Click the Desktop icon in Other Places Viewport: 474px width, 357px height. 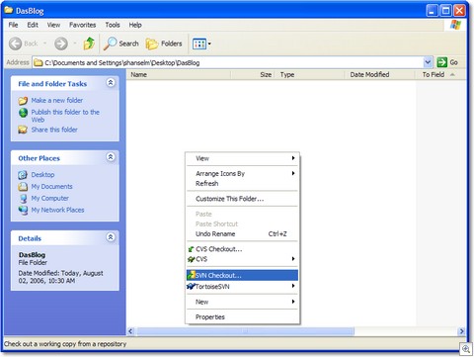[x=23, y=175]
